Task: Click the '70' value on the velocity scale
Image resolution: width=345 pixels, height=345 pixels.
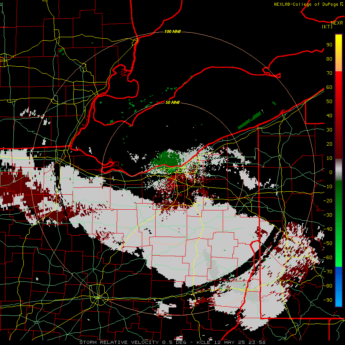Action: click(x=329, y=73)
